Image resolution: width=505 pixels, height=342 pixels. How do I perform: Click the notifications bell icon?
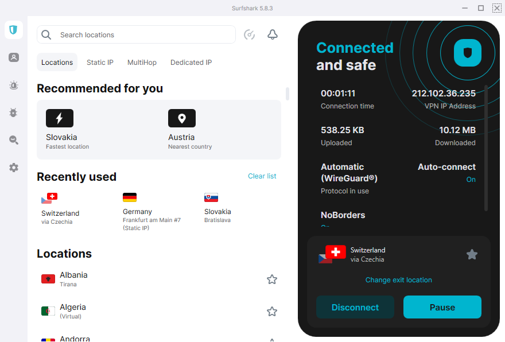click(273, 35)
